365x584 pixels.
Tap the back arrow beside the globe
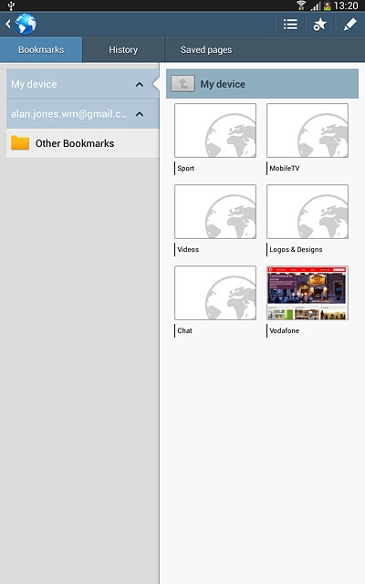coord(8,25)
